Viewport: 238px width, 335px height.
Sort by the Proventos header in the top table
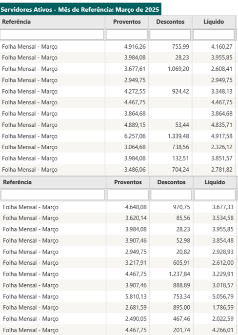127,22
